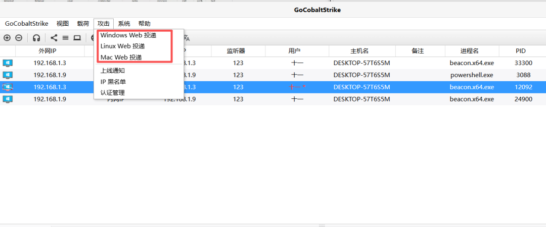The height and width of the screenshot is (227, 546).
Task: Click the three-line list toolbar icon
Action: pyautogui.click(x=65, y=37)
